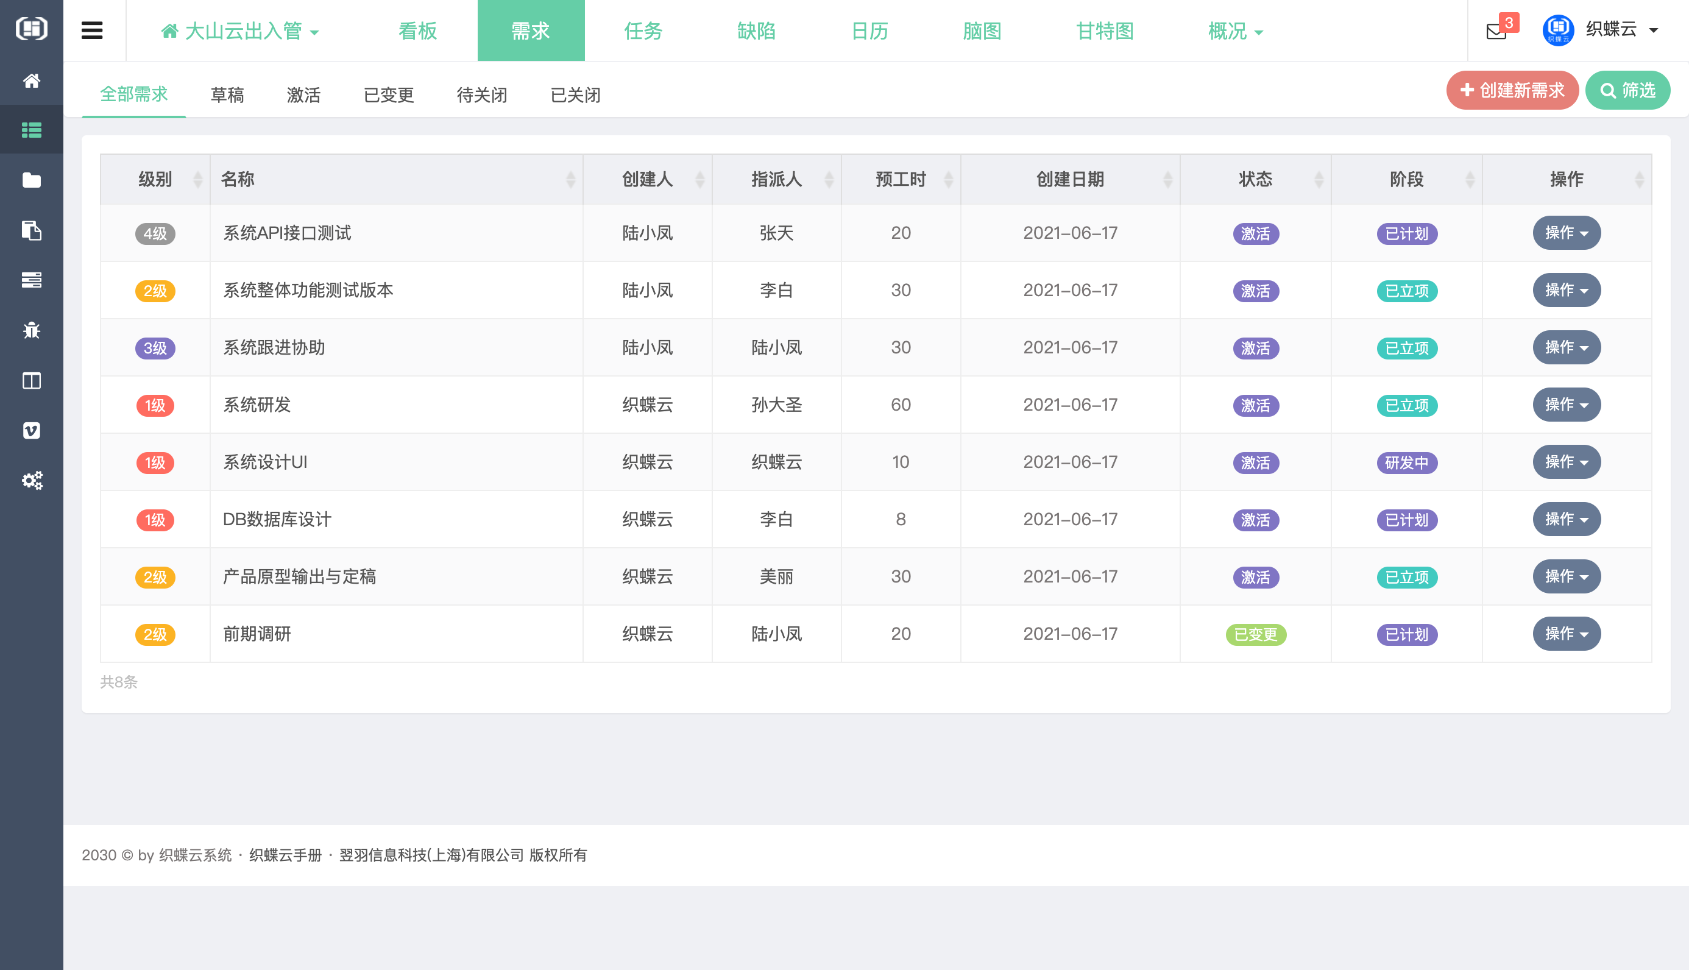Click the server stack sidebar icon
Screen dimensions: 1689x970
pyautogui.click(x=31, y=280)
